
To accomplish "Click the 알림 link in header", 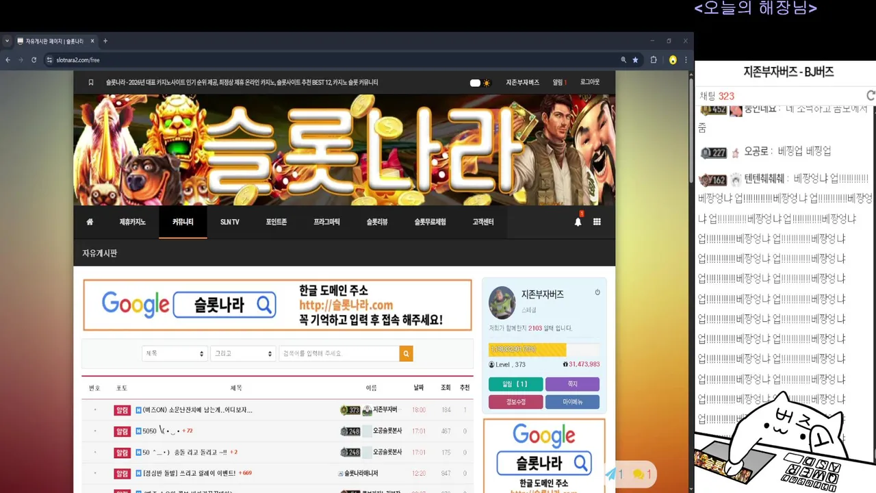I will 559,82.
